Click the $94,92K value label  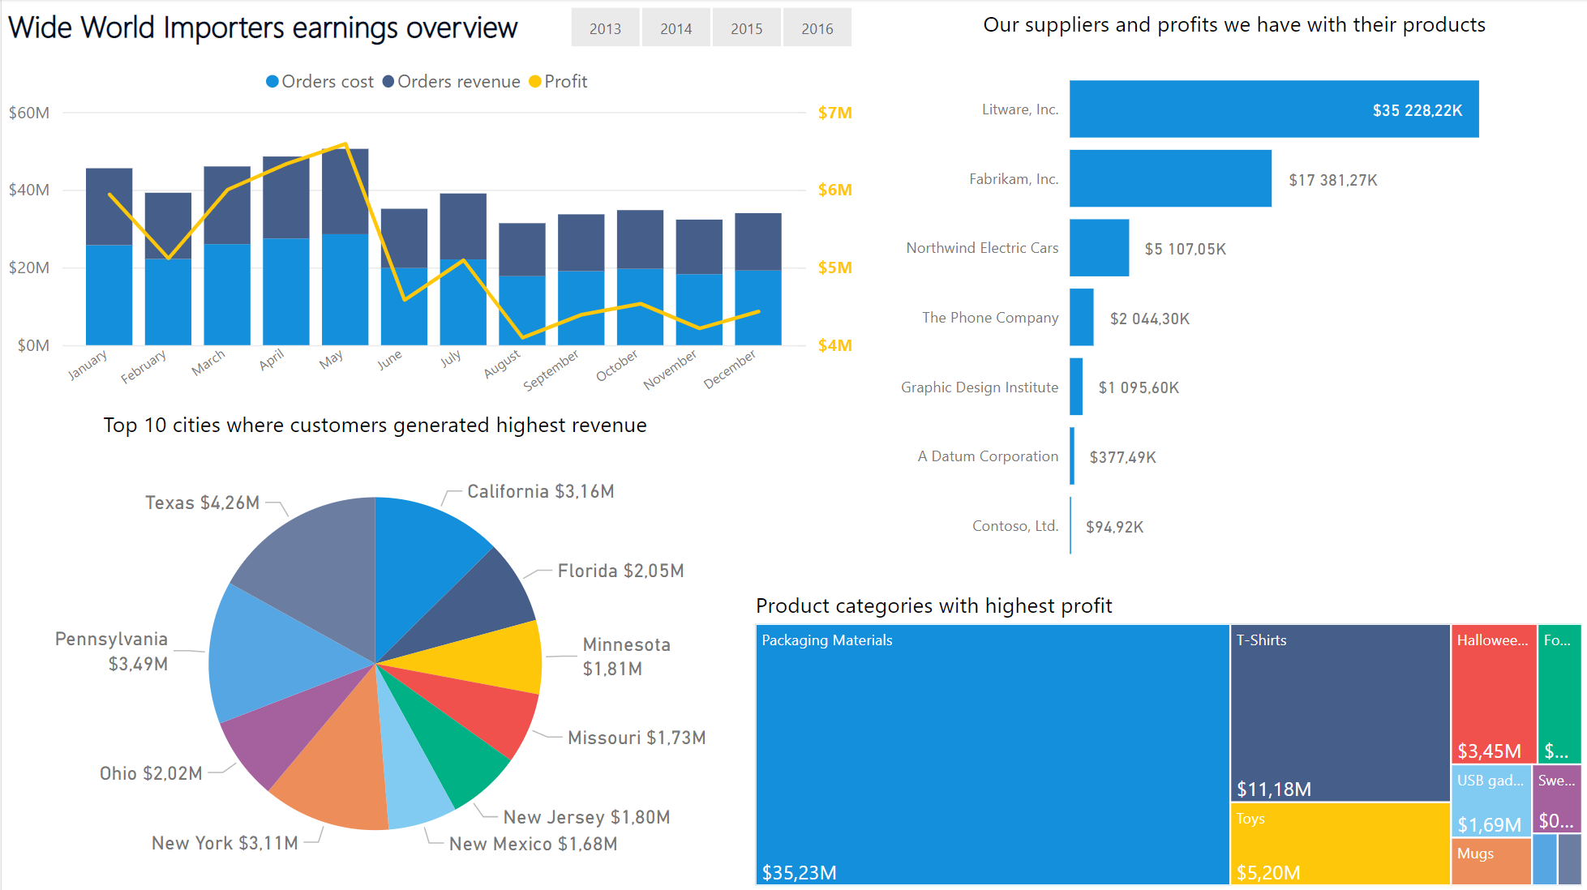click(x=1114, y=527)
